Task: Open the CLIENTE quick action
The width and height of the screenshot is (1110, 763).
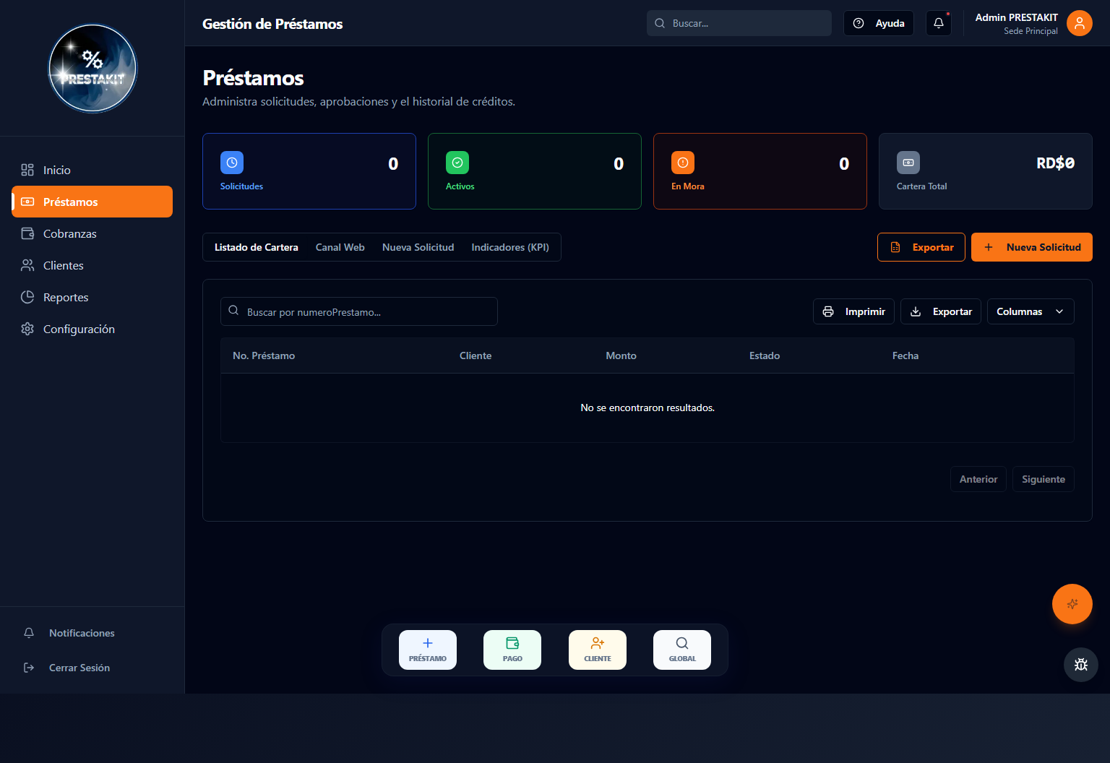Action: point(598,650)
